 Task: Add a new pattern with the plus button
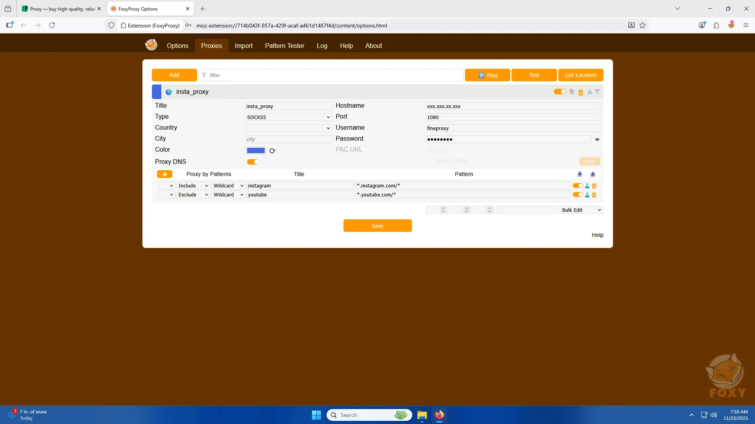tap(164, 174)
